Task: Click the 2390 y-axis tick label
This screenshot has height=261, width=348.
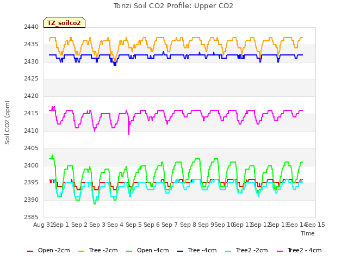Action: [x=32, y=200]
